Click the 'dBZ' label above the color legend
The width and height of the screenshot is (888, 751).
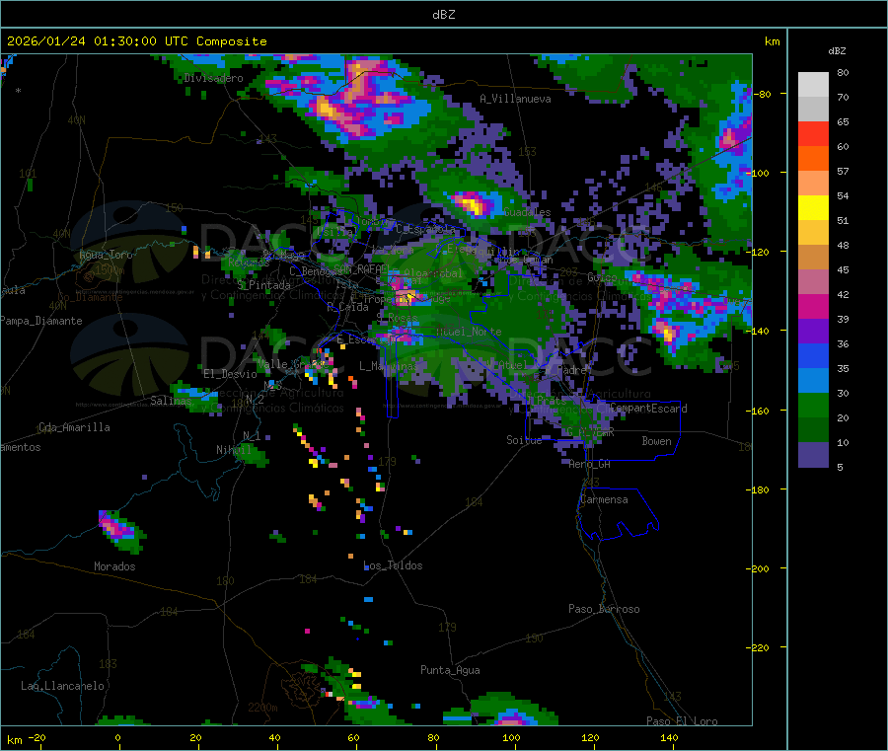coord(837,51)
